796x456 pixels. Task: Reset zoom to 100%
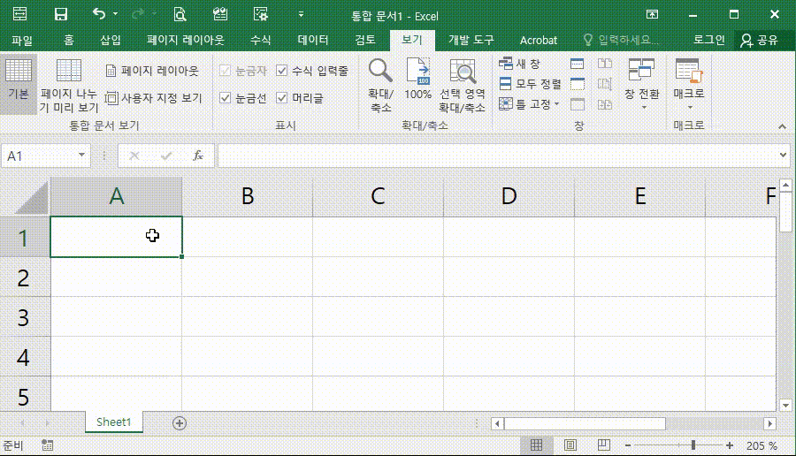417,80
